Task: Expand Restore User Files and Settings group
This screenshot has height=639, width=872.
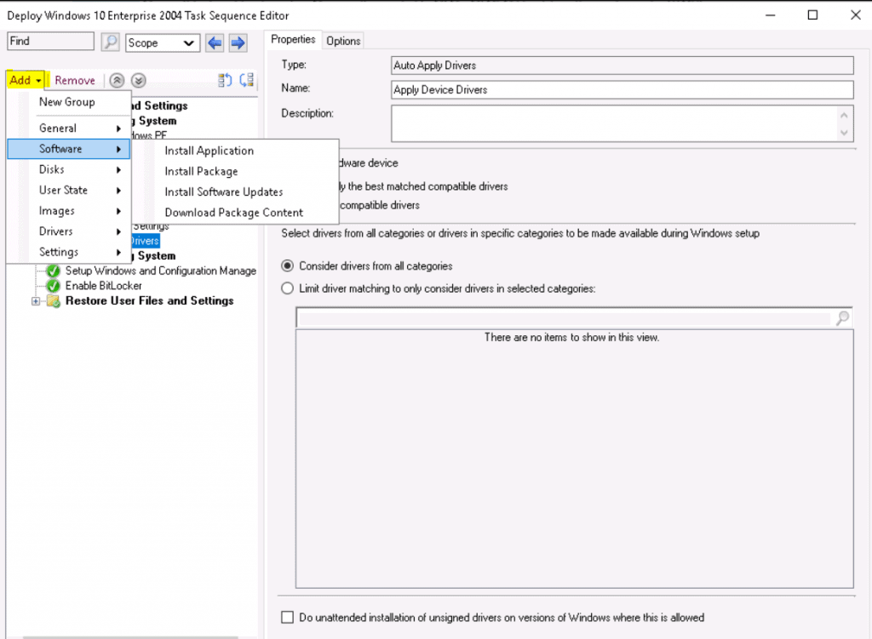Action: pyautogui.click(x=36, y=301)
